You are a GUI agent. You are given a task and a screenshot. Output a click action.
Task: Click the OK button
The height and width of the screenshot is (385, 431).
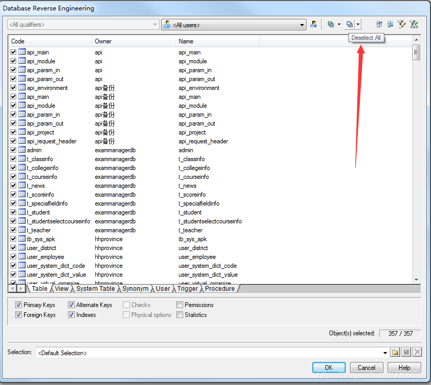tap(329, 367)
